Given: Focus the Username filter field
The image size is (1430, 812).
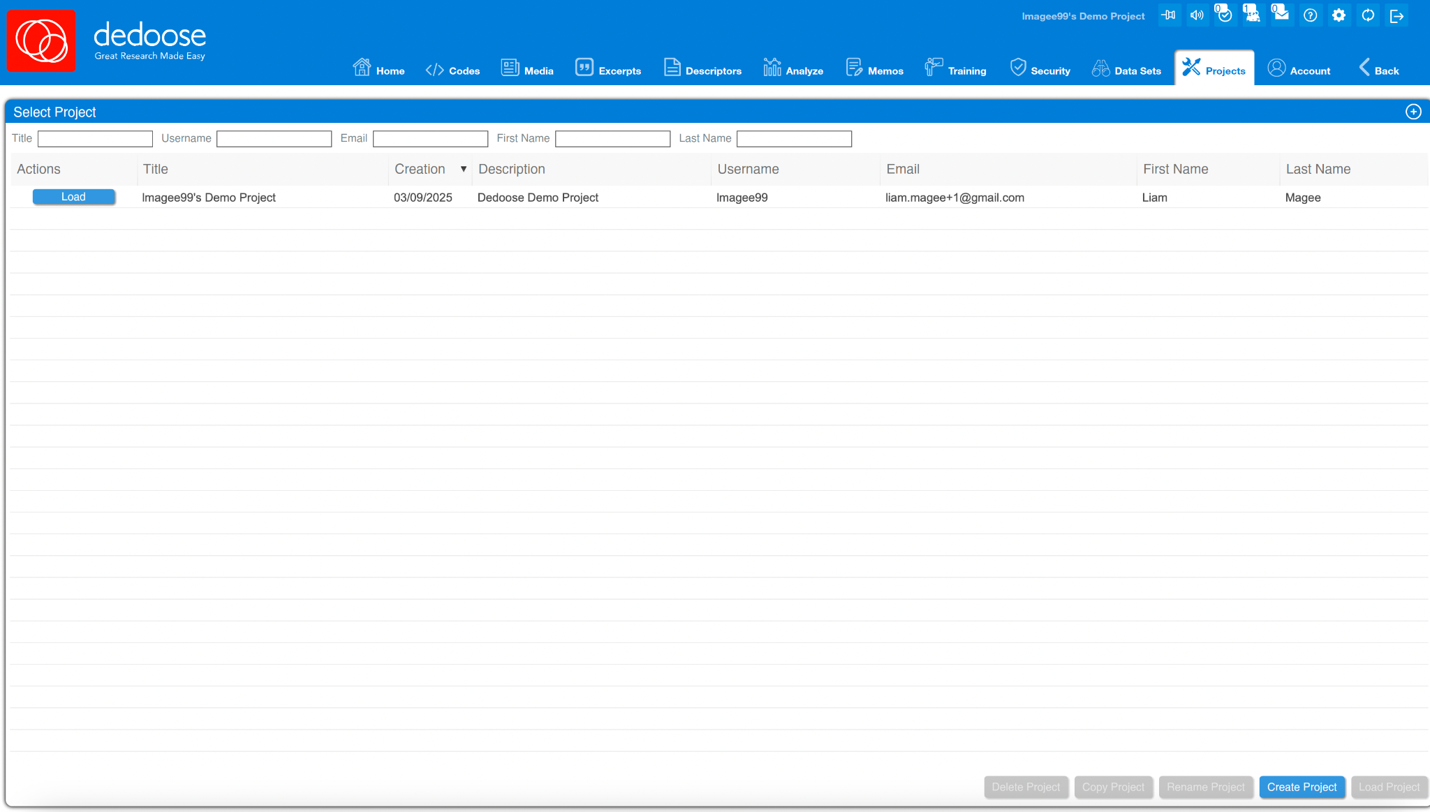Looking at the screenshot, I should (274, 139).
